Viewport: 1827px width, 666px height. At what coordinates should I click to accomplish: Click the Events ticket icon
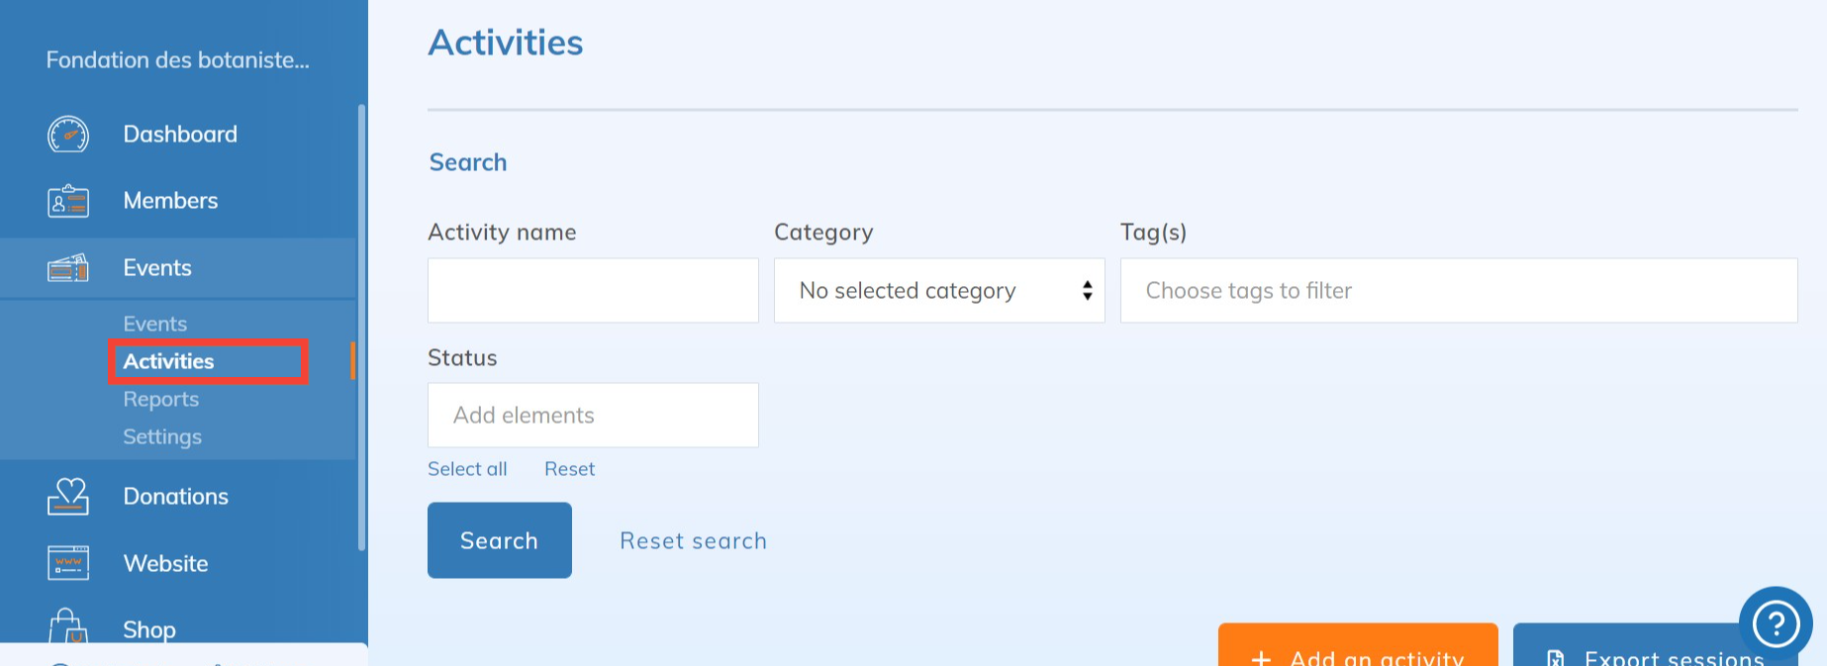68,268
